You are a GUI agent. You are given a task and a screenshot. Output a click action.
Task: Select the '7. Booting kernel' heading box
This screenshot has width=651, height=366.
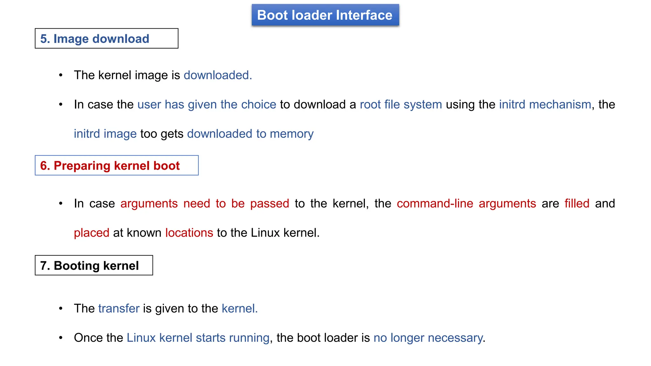click(94, 265)
